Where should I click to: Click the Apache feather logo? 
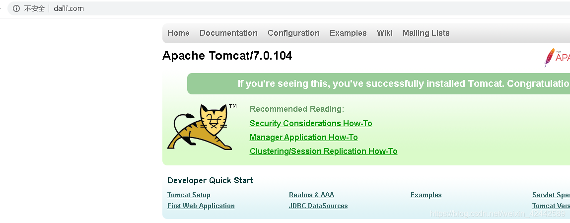coord(557,58)
